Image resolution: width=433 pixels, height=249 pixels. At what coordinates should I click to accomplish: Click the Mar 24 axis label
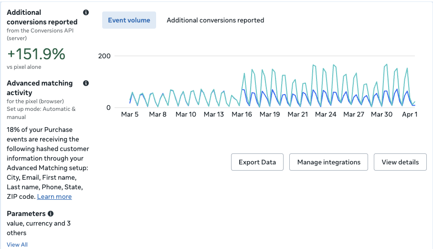tap(326, 114)
